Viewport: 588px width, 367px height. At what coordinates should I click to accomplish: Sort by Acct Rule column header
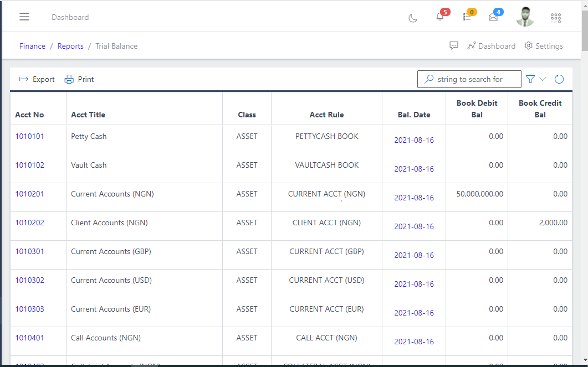pos(326,115)
